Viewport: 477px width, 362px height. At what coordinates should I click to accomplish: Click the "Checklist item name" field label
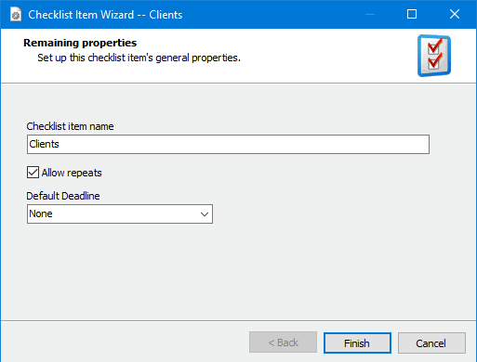point(70,126)
